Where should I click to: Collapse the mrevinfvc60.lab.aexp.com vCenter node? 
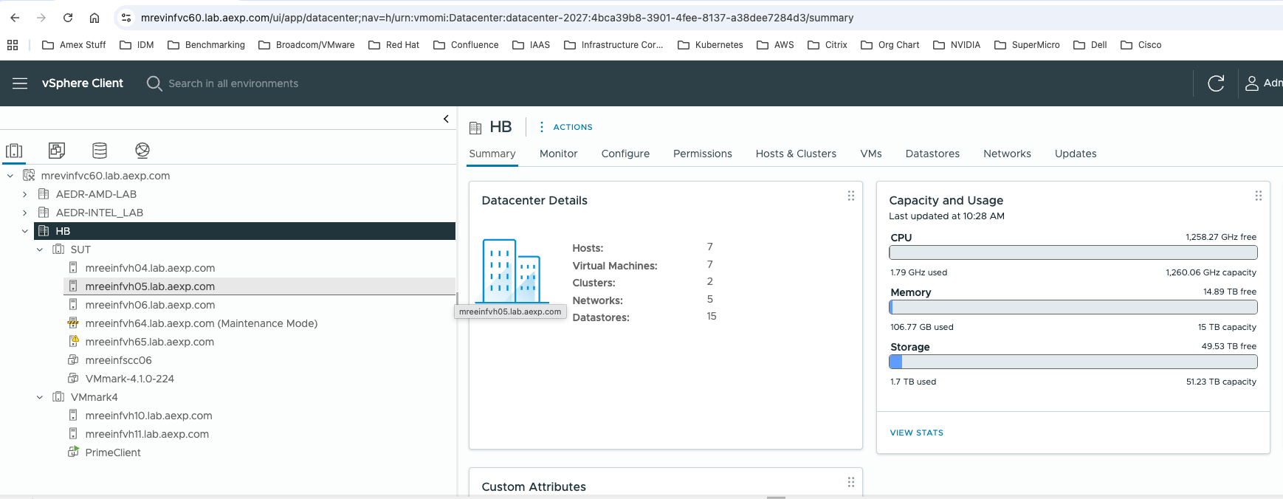10,176
